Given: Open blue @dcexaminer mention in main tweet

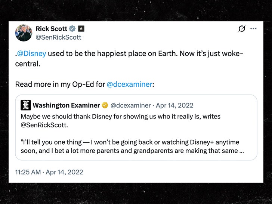Looking at the screenshot, I should pos(129,84).
